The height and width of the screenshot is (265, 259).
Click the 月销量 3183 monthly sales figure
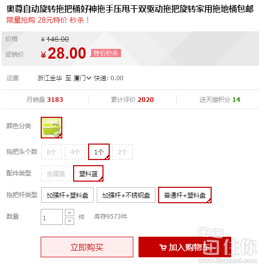click(45, 100)
